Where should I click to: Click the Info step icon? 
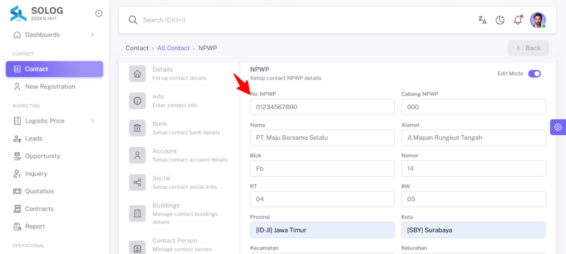coord(137,101)
